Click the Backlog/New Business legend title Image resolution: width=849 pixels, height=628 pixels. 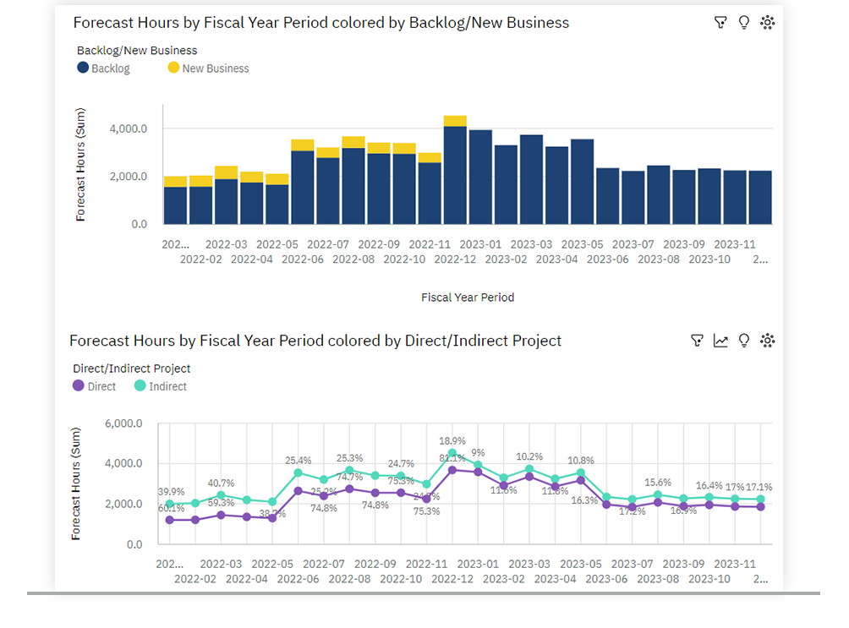pyautogui.click(x=137, y=51)
